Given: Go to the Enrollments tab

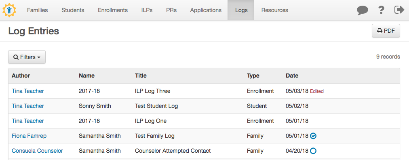Looking at the screenshot, I should pos(113,10).
